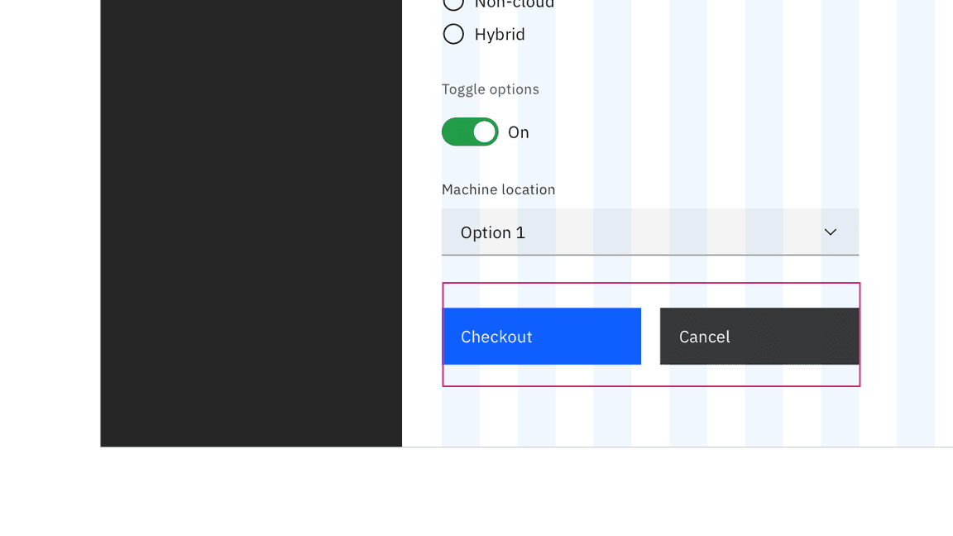The image size is (953, 536).
Task: Click the "Non-cloud" label text
Action: click(515, 4)
